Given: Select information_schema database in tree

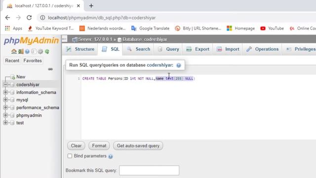Looking at the screenshot, I should (x=36, y=92).
